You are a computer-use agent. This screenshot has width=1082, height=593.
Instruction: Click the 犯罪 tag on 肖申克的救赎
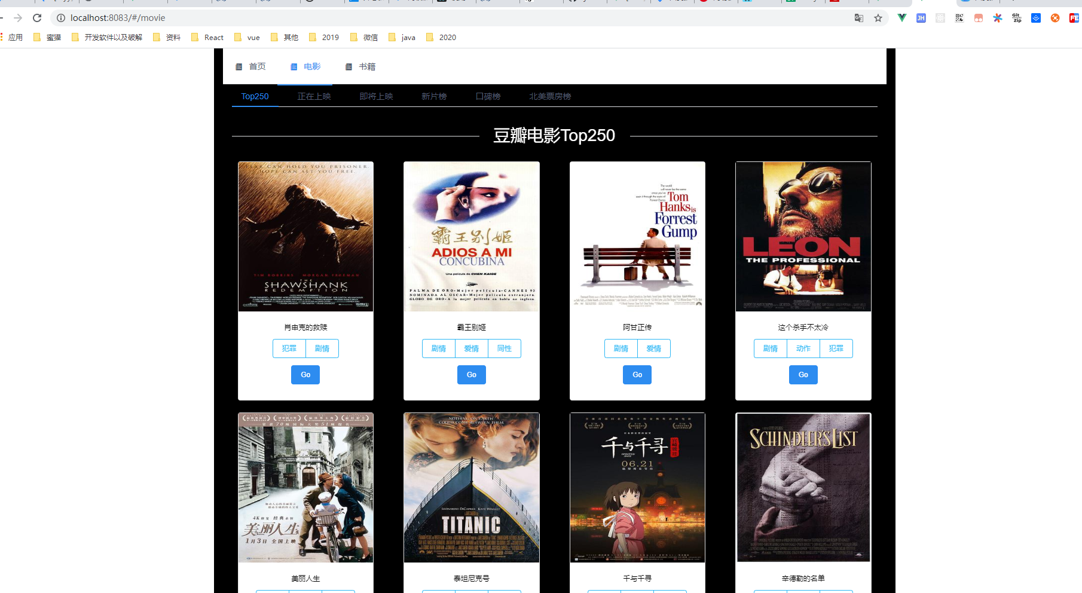coord(289,349)
